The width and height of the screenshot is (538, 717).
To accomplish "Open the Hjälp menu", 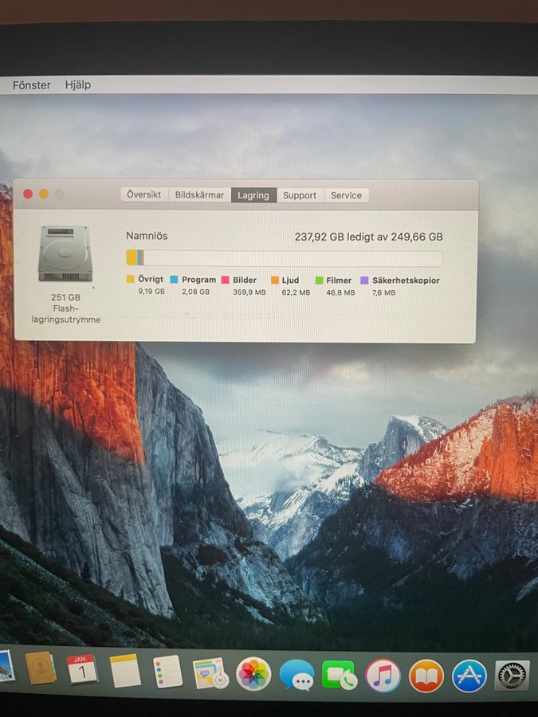I will 78,85.
